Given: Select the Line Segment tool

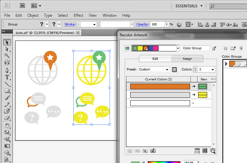Looking at the screenshot, I should click(x=7, y=84).
